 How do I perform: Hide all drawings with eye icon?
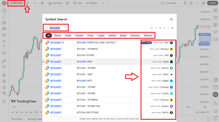click(x=4, y=93)
